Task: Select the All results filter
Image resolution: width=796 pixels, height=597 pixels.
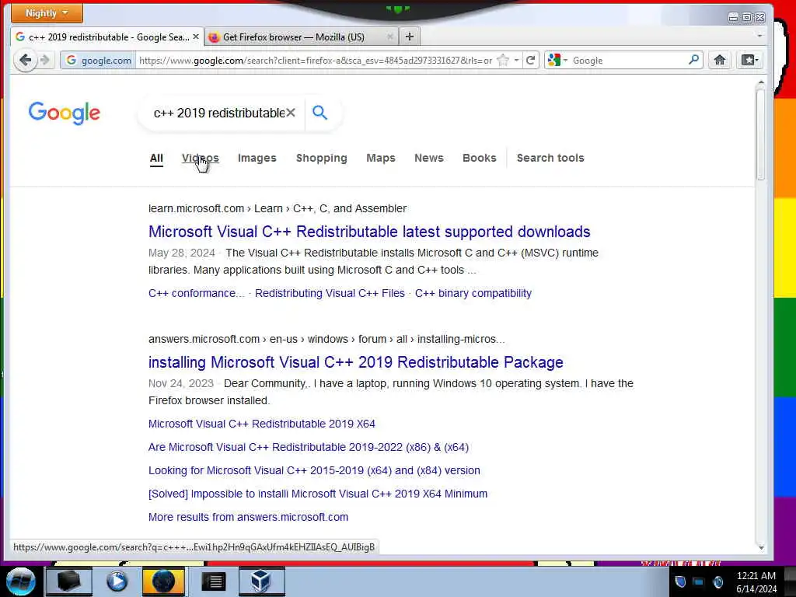Action: tap(156, 158)
